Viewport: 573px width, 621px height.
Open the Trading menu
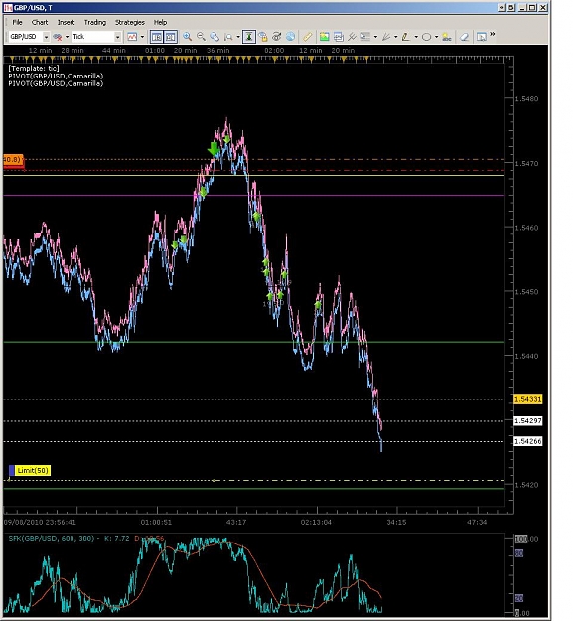(x=95, y=22)
